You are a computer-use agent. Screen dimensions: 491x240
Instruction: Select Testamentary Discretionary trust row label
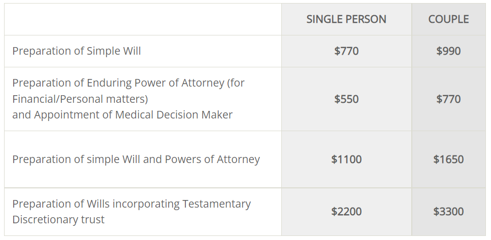click(132, 212)
